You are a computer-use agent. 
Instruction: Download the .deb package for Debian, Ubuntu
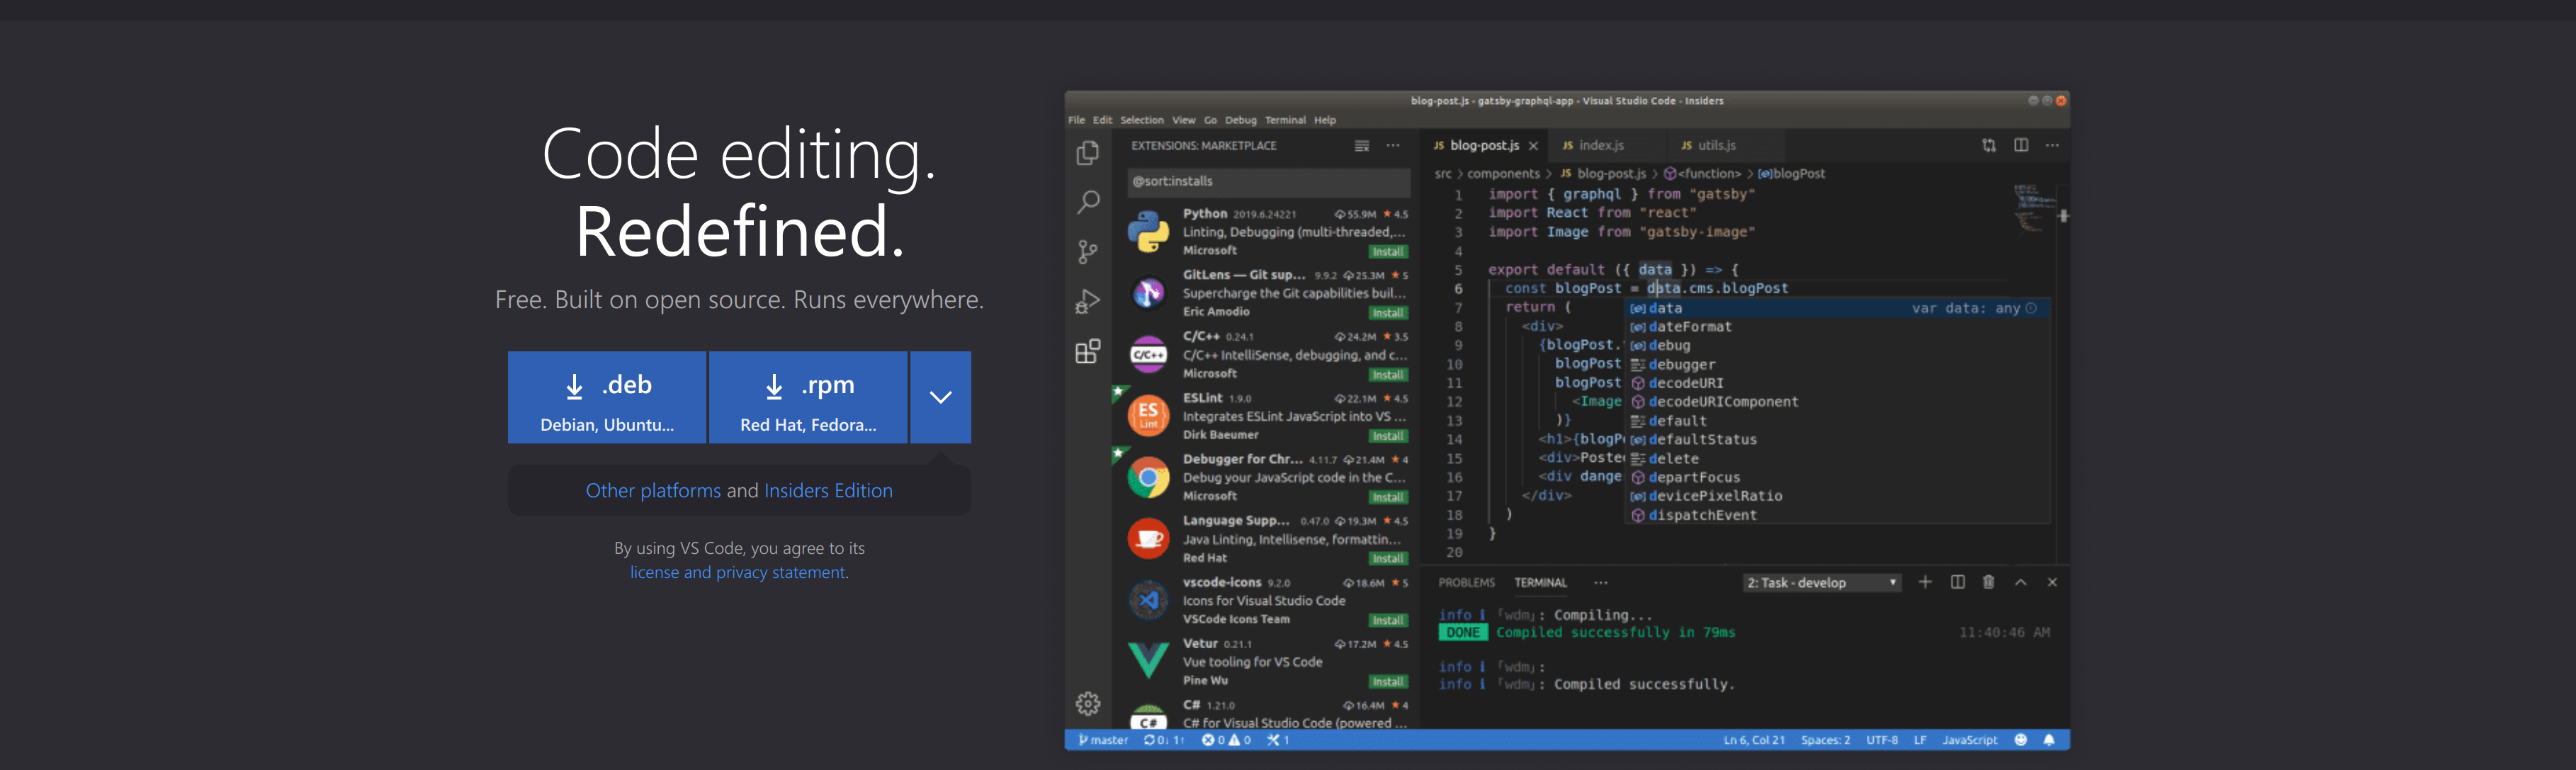pyautogui.click(x=606, y=397)
